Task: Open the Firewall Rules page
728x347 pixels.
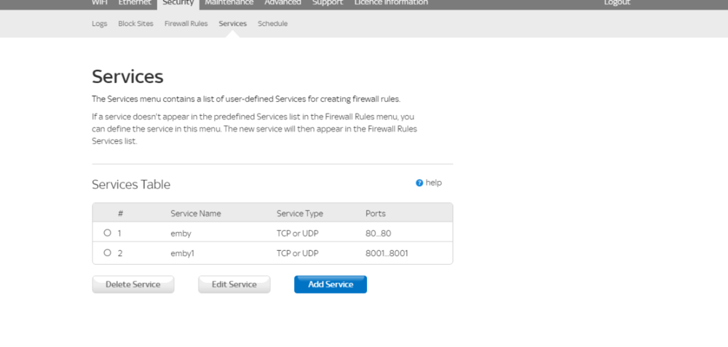Action: (186, 24)
